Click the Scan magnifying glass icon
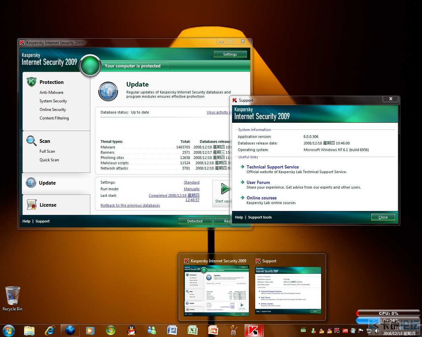 tap(31, 141)
